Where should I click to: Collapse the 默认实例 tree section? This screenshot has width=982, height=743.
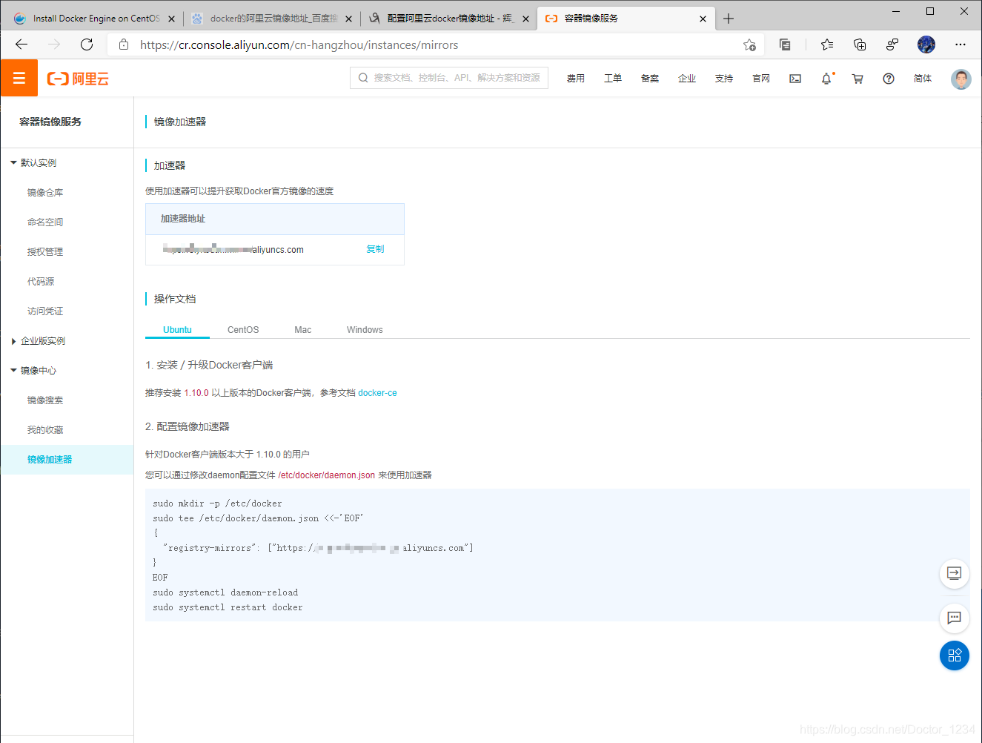click(13, 162)
